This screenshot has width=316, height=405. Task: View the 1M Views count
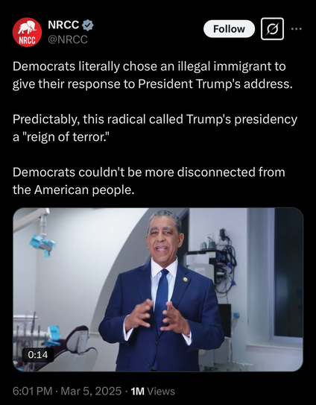tap(153, 391)
